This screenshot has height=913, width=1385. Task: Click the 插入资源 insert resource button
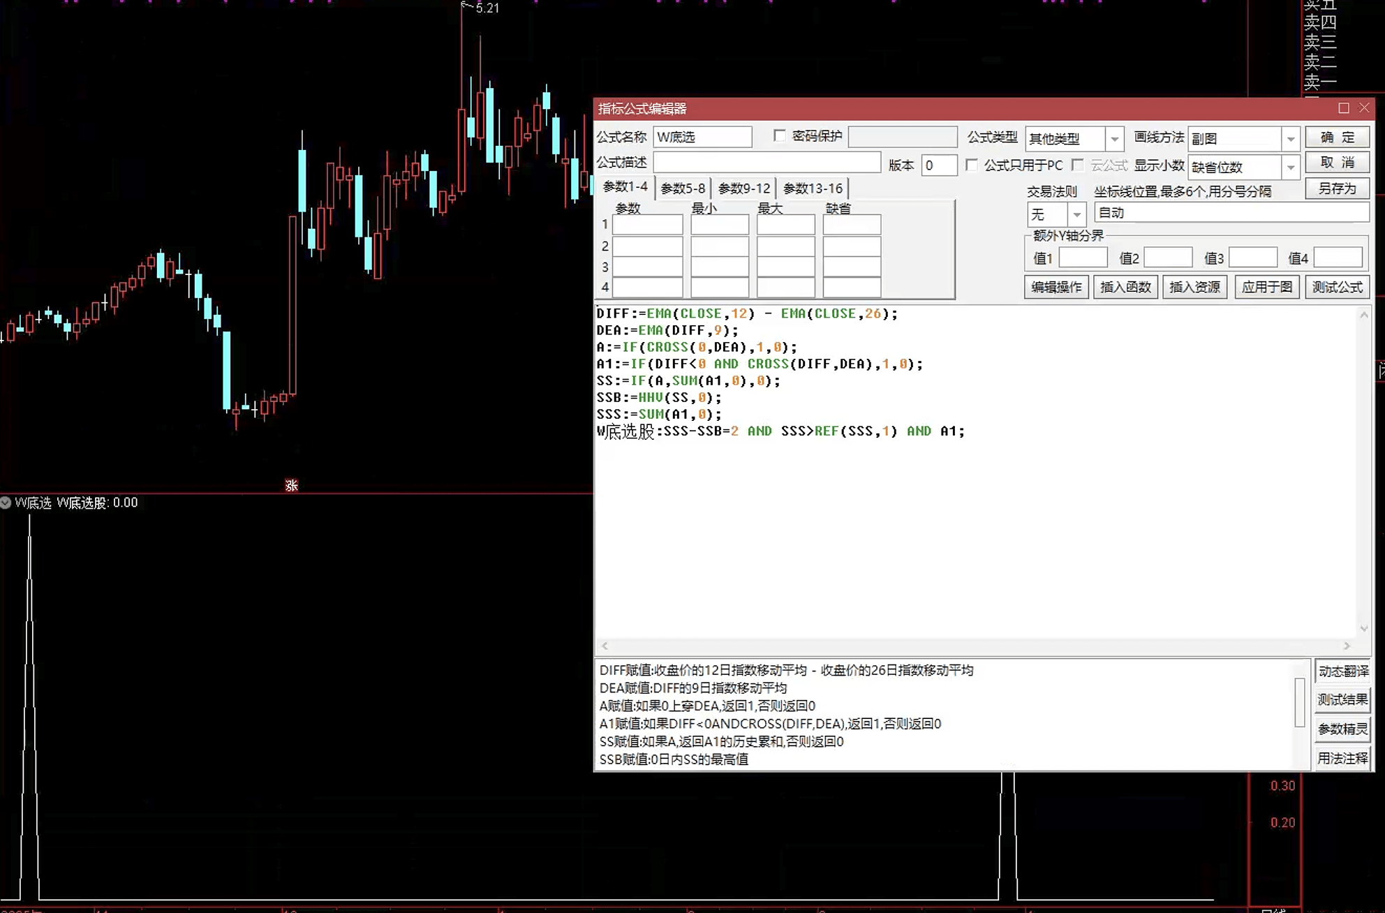click(1194, 287)
